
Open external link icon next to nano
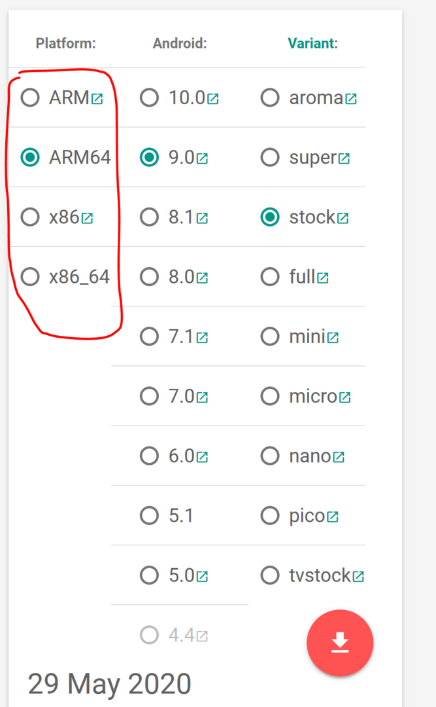[x=339, y=457]
